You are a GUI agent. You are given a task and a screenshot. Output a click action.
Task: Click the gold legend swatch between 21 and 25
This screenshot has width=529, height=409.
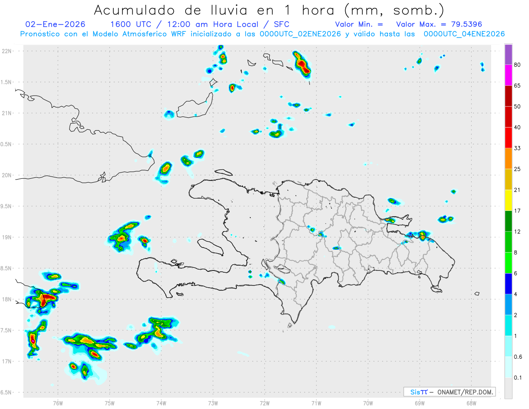pos(508,179)
